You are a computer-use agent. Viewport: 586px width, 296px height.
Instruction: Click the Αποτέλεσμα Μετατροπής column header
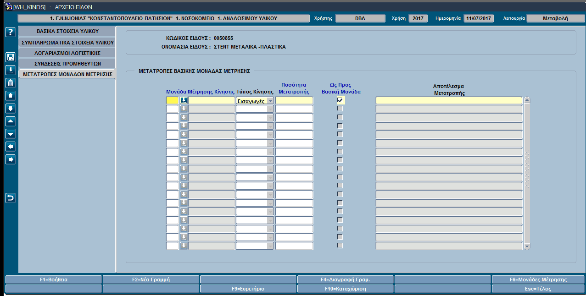[450, 89]
